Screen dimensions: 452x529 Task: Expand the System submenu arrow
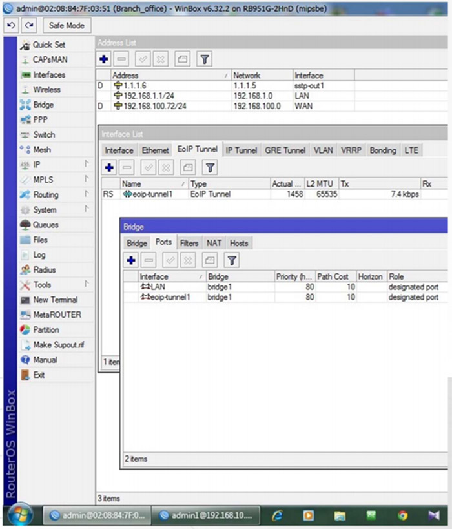click(x=87, y=209)
